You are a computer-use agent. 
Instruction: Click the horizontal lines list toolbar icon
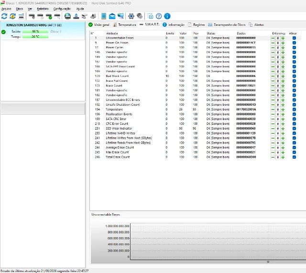click(x=21, y=16)
